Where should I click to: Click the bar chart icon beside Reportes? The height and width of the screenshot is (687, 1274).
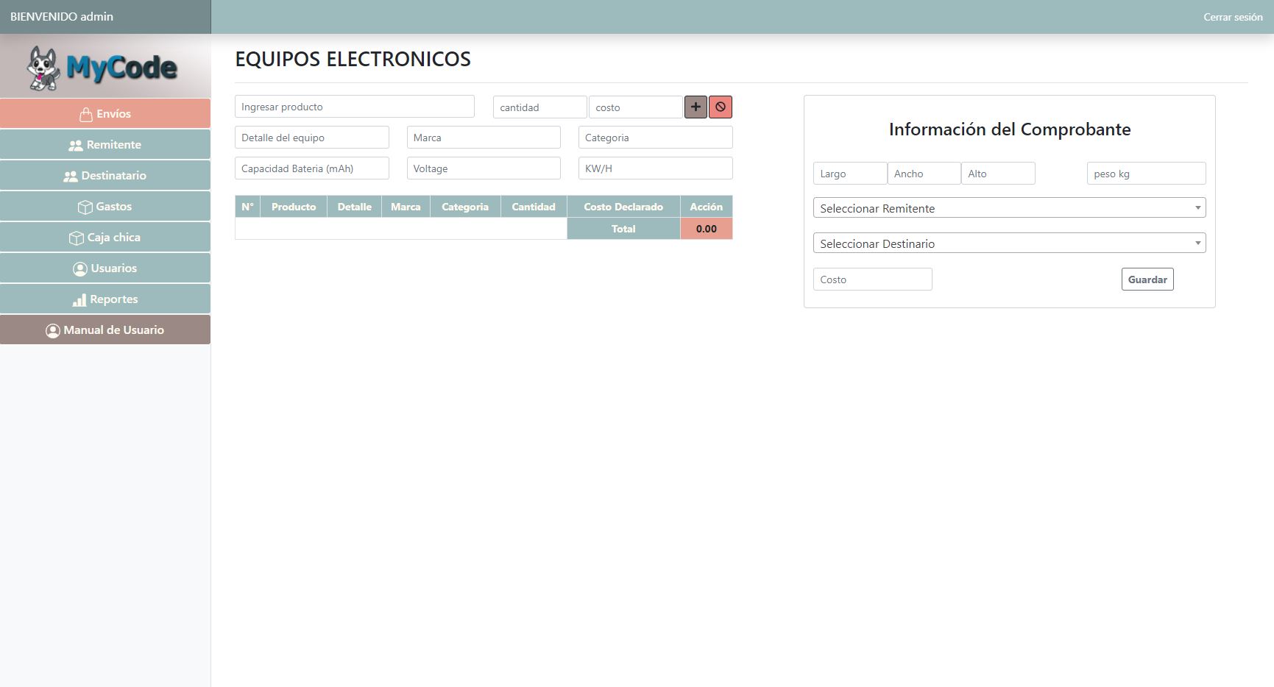click(x=79, y=300)
